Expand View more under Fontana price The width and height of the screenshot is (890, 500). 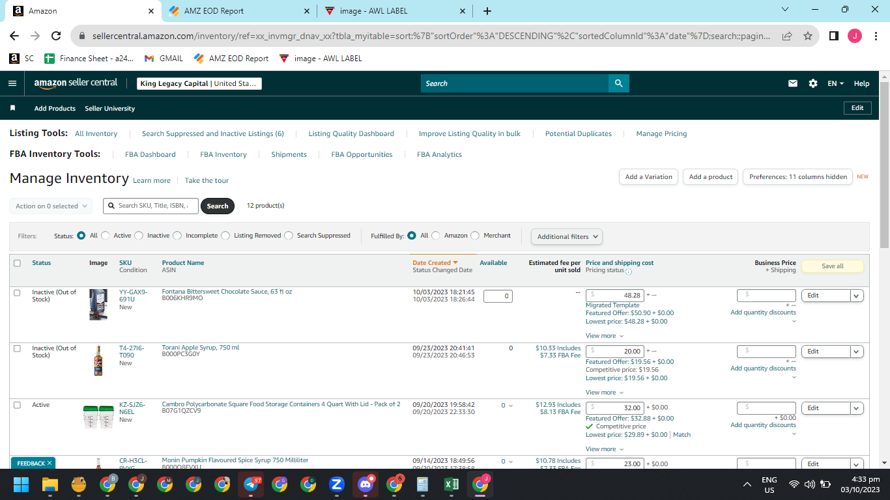pyautogui.click(x=604, y=336)
